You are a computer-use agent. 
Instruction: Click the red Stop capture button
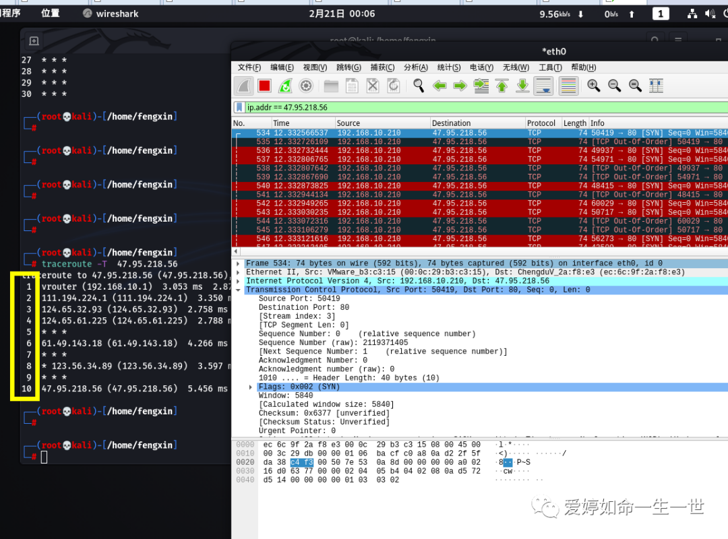[x=264, y=86]
